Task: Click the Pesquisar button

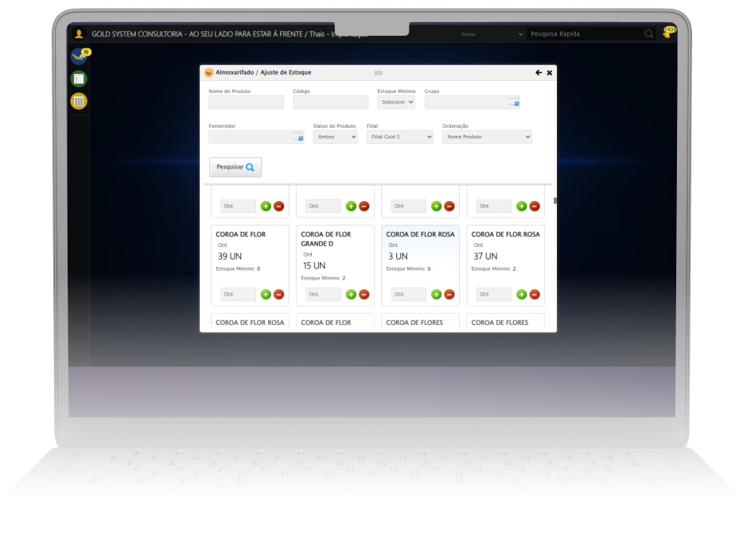Action: pos(235,168)
